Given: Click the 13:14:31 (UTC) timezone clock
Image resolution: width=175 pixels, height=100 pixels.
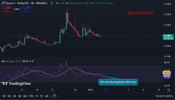Looking at the screenshot, I should (164, 96).
